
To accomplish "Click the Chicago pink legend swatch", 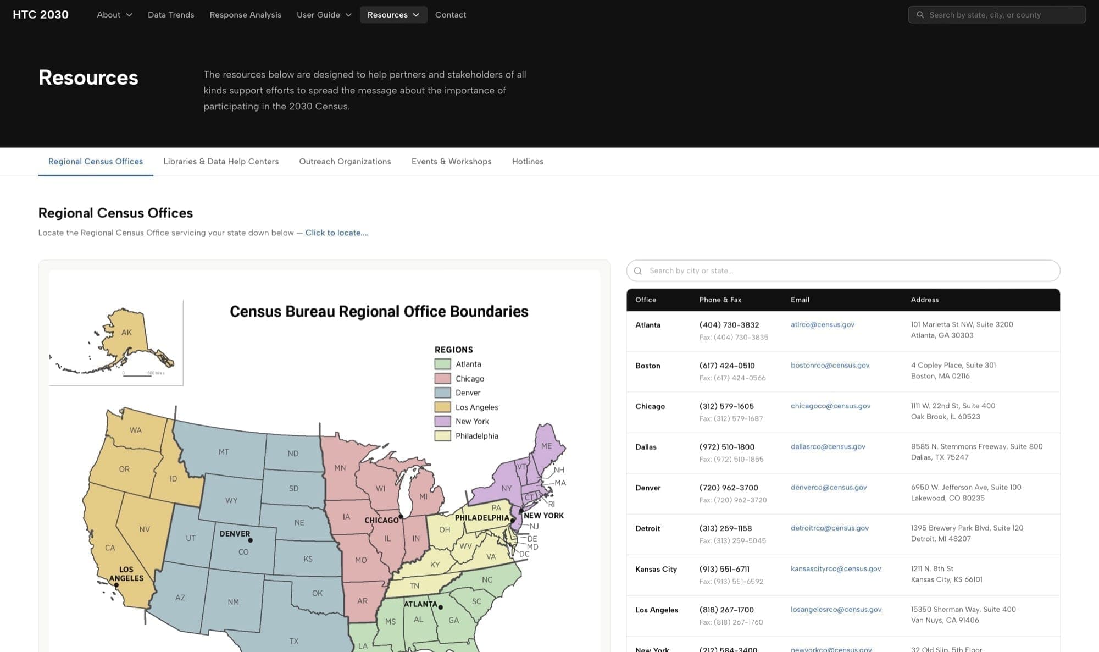I will click(x=443, y=378).
